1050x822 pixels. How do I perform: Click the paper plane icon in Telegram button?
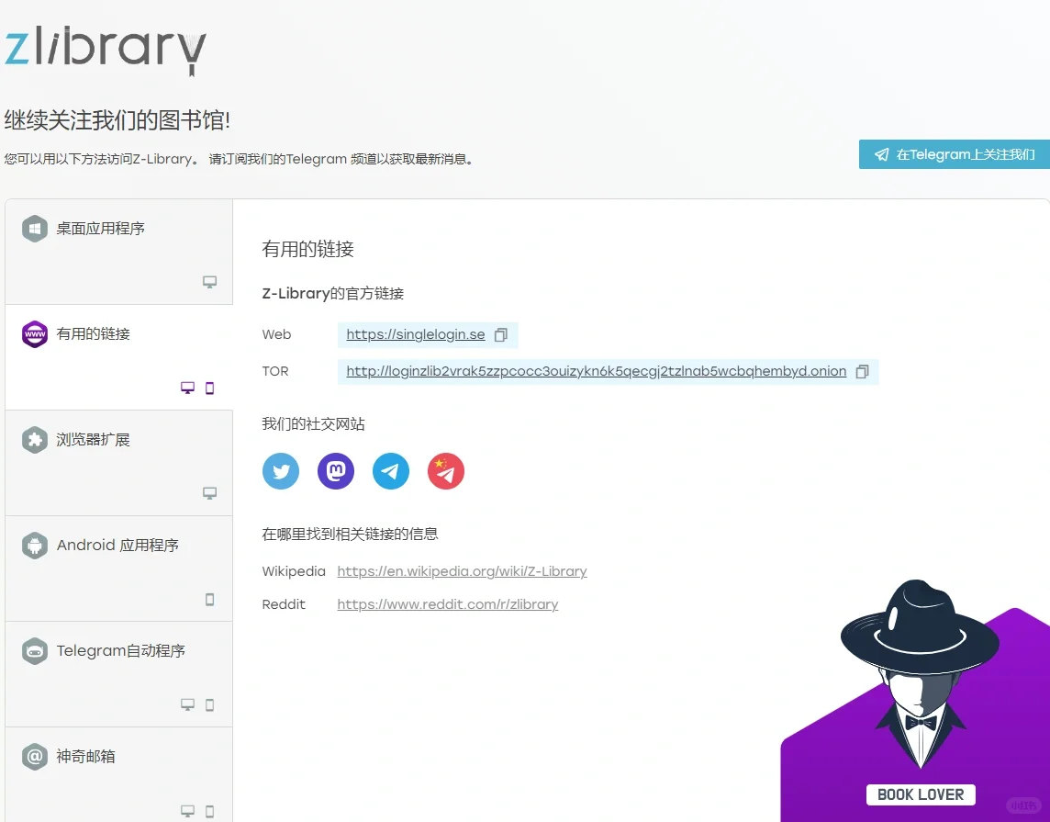click(x=882, y=154)
